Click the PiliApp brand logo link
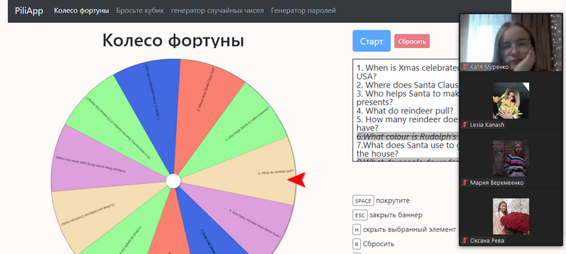 pyautogui.click(x=29, y=11)
